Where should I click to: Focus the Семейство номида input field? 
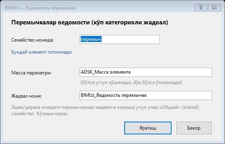coord(120,40)
